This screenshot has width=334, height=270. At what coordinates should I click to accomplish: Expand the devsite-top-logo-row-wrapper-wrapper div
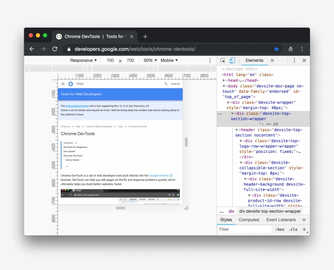coord(241,141)
